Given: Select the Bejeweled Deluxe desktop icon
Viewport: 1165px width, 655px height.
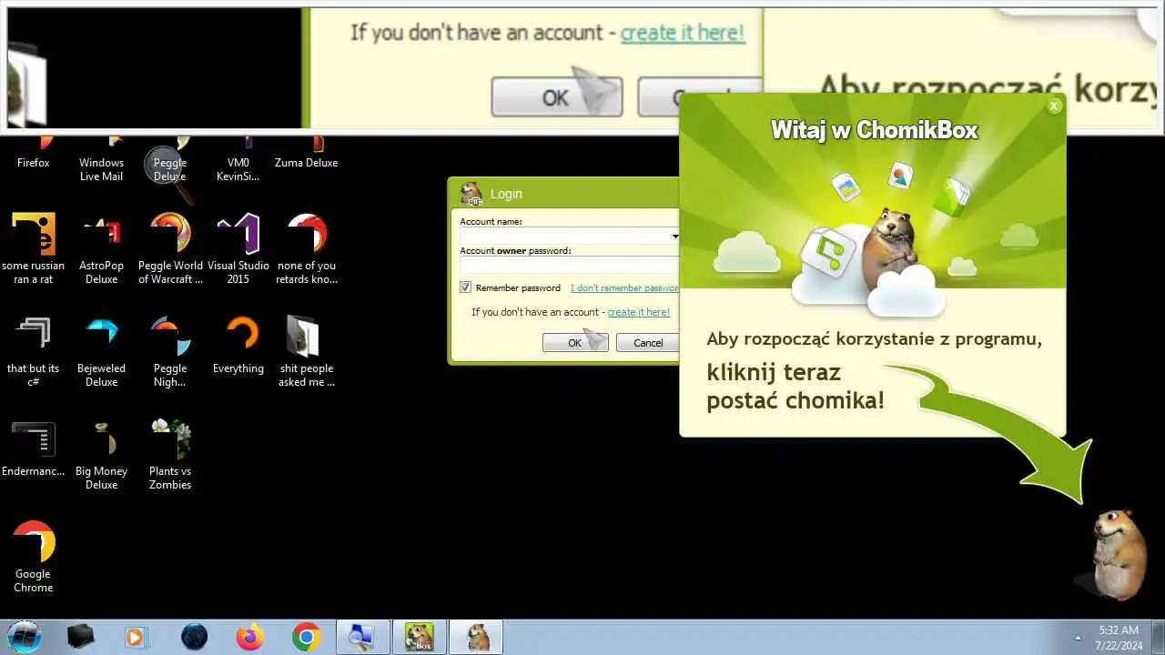Looking at the screenshot, I should (x=101, y=350).
